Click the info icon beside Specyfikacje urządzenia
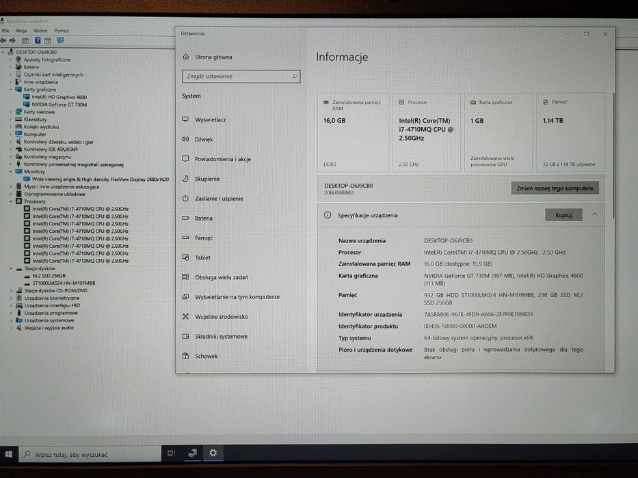The width and height of the screenshot is (638, 478). pos(328,215)
